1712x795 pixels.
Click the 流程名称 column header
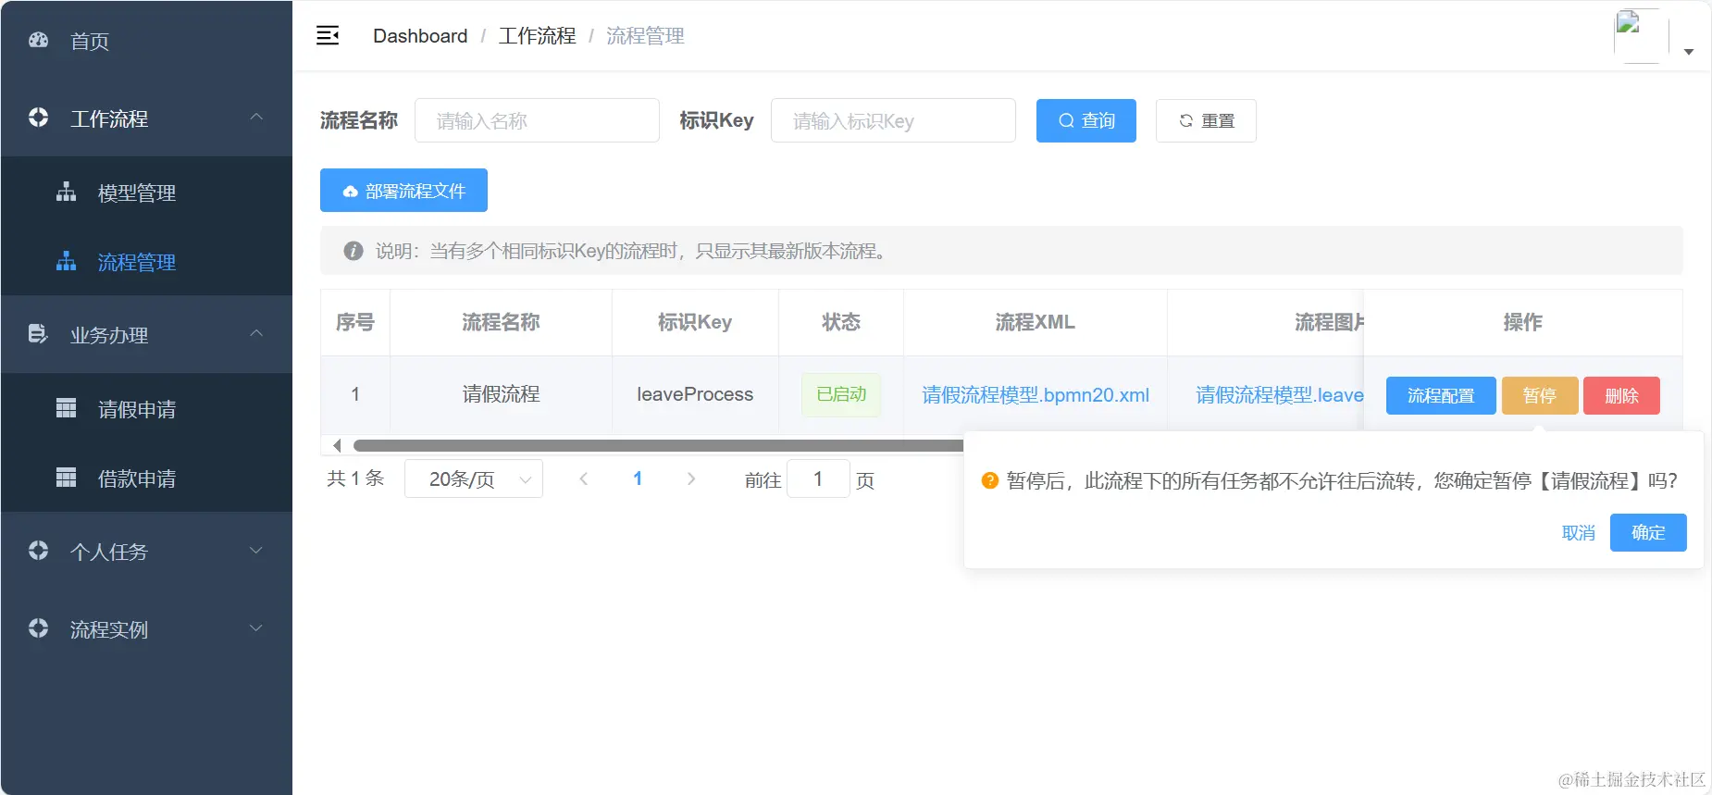tap(501, 322)
